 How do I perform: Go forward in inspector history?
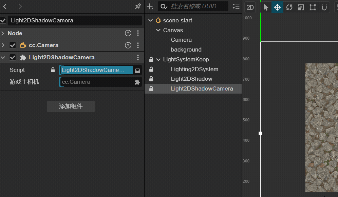tap(20, 6)
